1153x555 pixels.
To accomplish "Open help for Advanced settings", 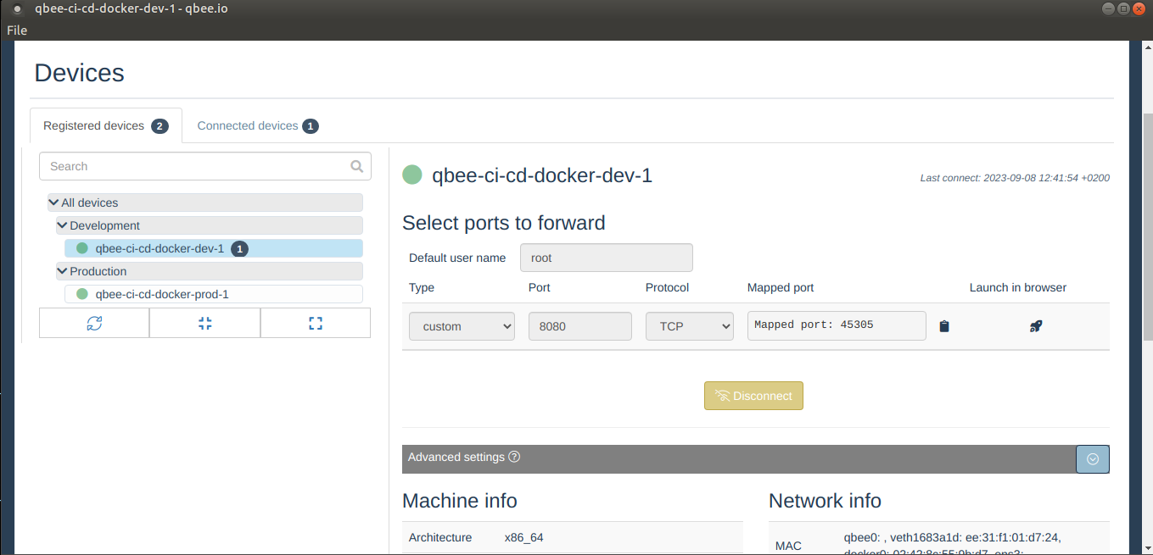I will pos(514,457).
